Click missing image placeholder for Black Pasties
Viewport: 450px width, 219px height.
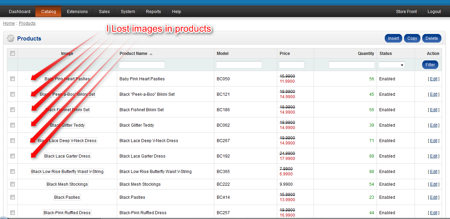[67, 197]
